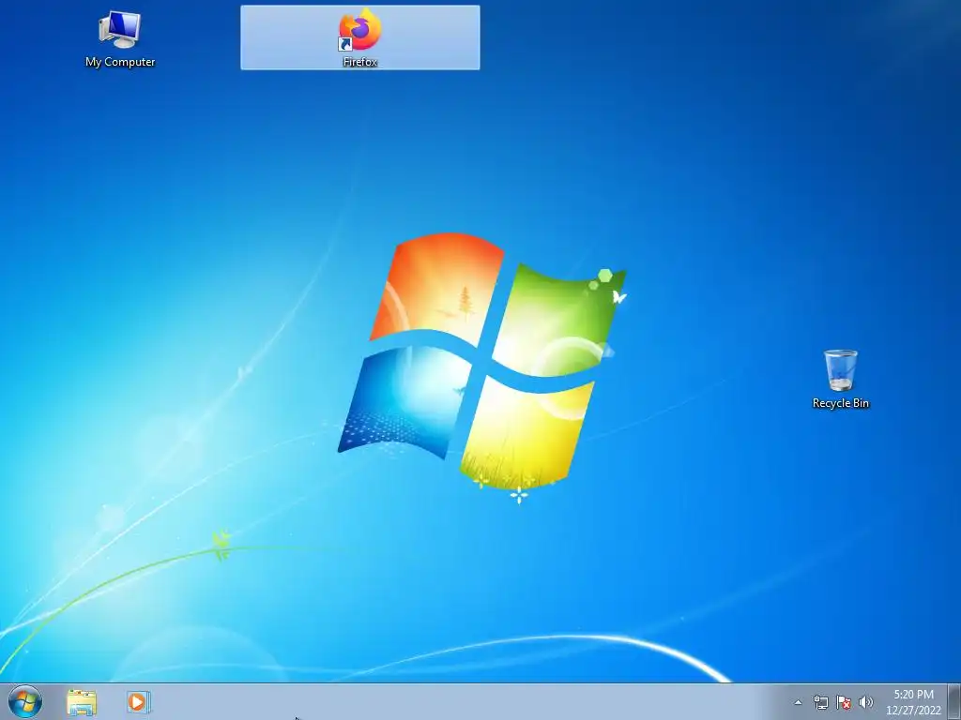Screen dimensions: 961x720
Task: Click the volume speaker tray icon
Action: pyautogui.click(x=865, y=702)
